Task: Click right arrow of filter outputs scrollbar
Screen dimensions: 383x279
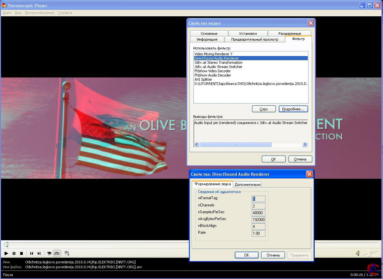Action: (305, 145)
